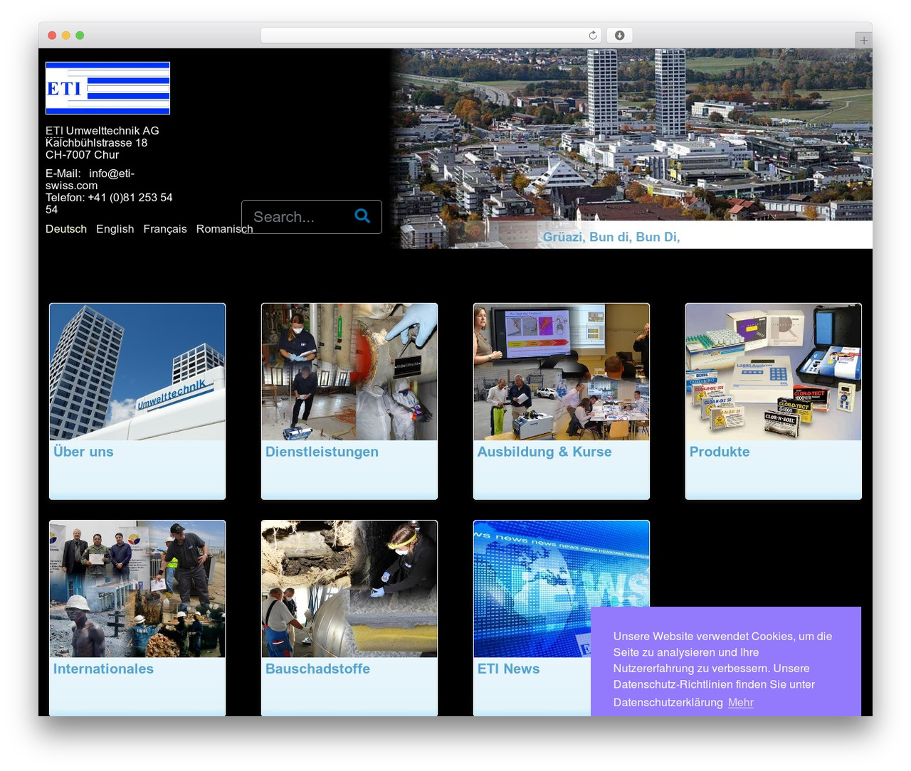Click the CH-7007 Chur address line

(82, 155)
